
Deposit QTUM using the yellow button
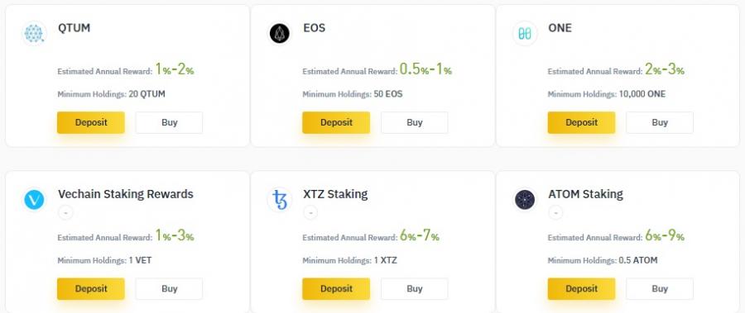tap(91, 122)
